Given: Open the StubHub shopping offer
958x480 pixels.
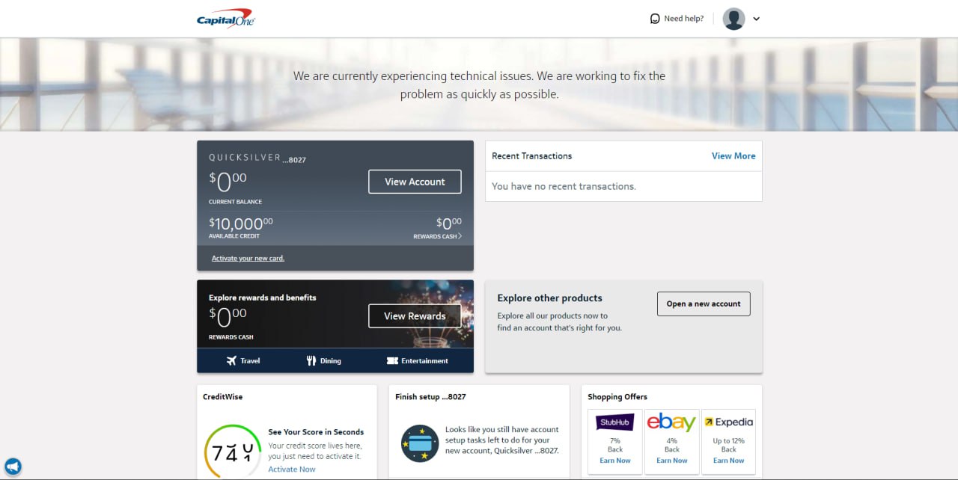Looking at the screenshot, I should (x=615, y=423).
